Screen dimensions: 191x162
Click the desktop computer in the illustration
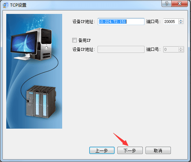coord(31,44)
